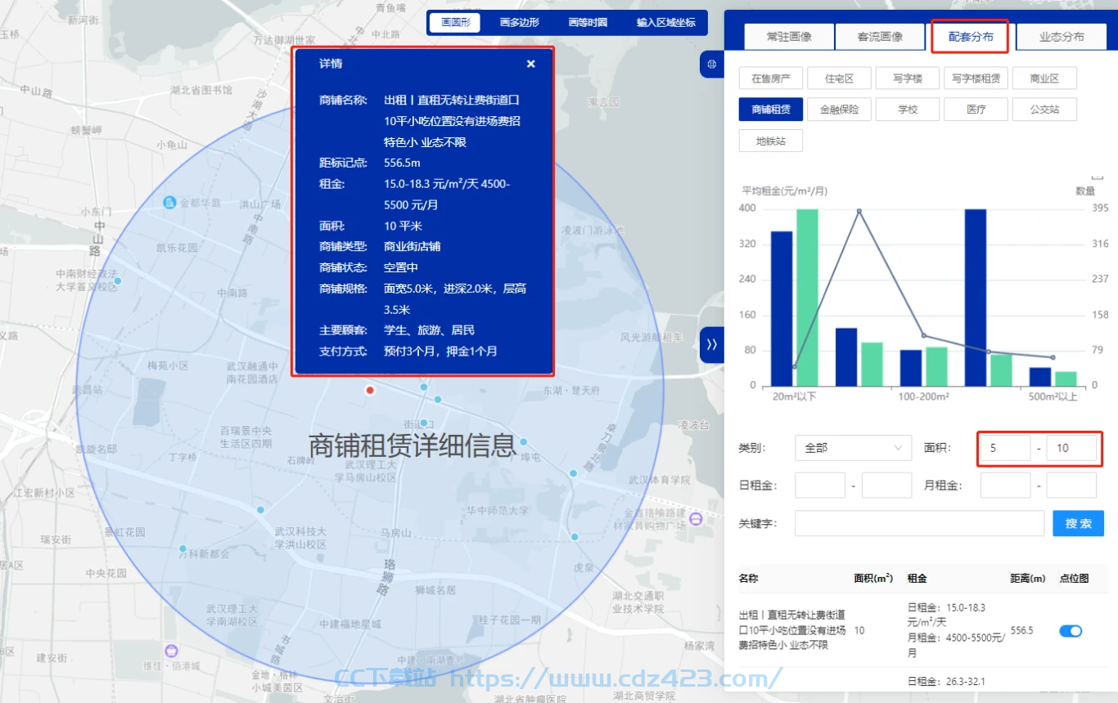Click the blue dot near 中南财经政法大学

pos(118,280)
